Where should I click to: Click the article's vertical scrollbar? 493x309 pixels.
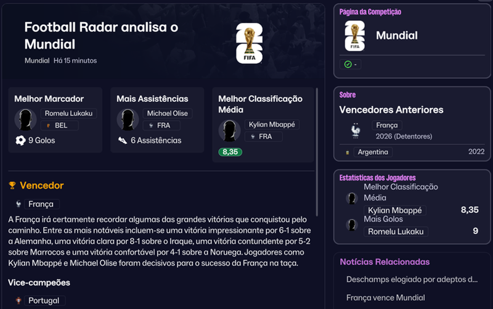(x=317, y=152)
